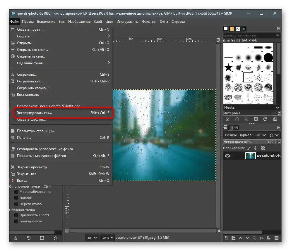Image resolution: width=291 pixels, height=251 pixels.
Task: Toggle lock alpha channel icon
Action: tap(263, 148)
